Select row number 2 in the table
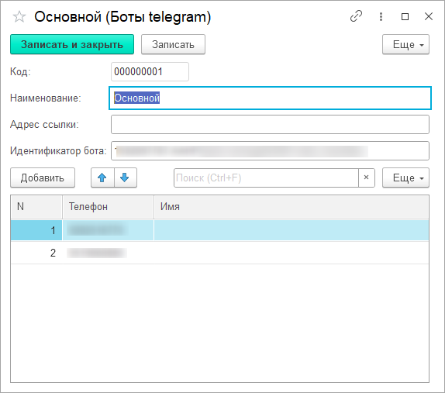445x393 pixels. (x=219, y=253)
